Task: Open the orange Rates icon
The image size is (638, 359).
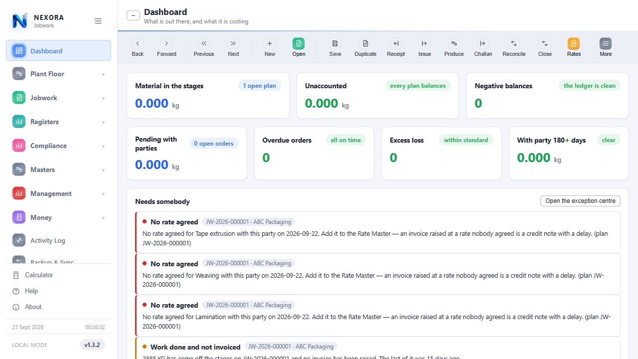Action: click(574, 43)
